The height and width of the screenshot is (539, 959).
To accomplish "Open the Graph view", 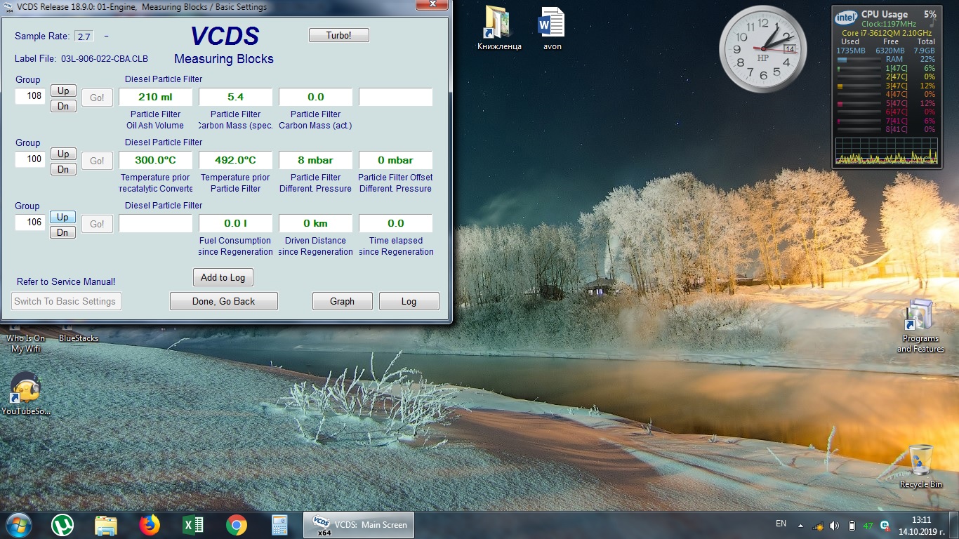I will coord(342,301).
